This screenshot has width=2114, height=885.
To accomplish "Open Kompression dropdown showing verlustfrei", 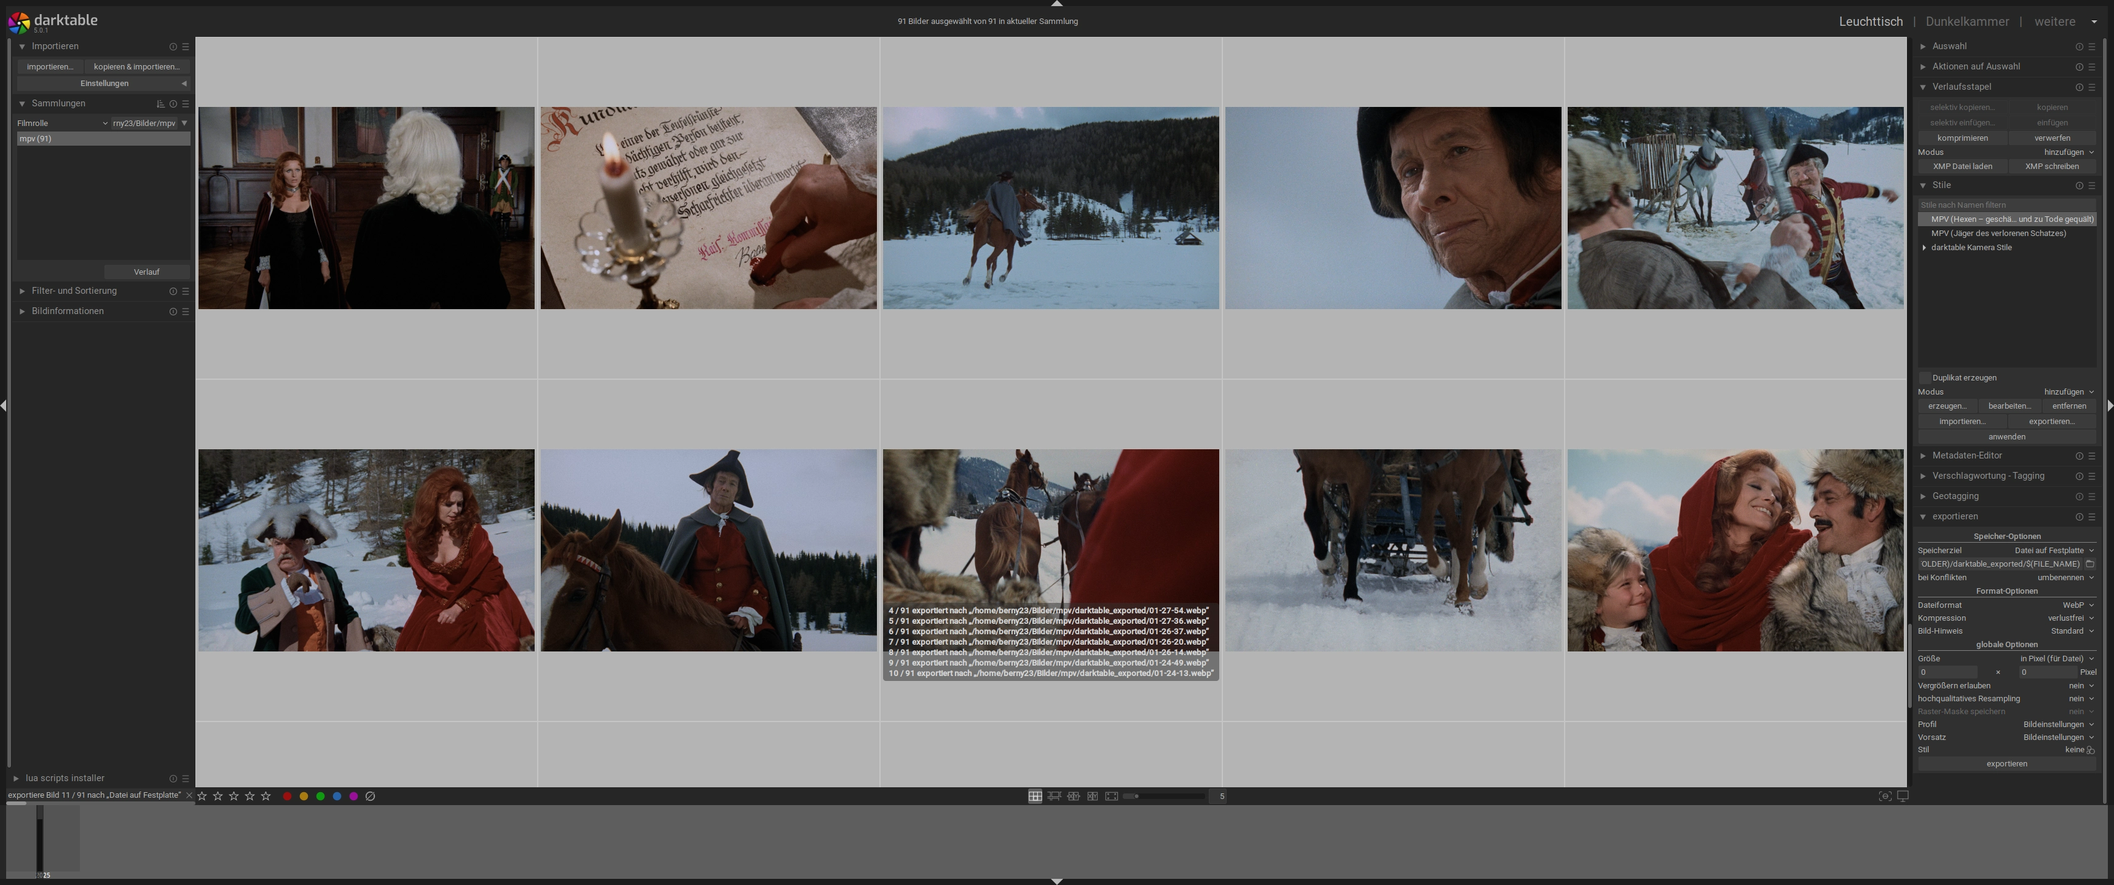I will point(2006,619).
